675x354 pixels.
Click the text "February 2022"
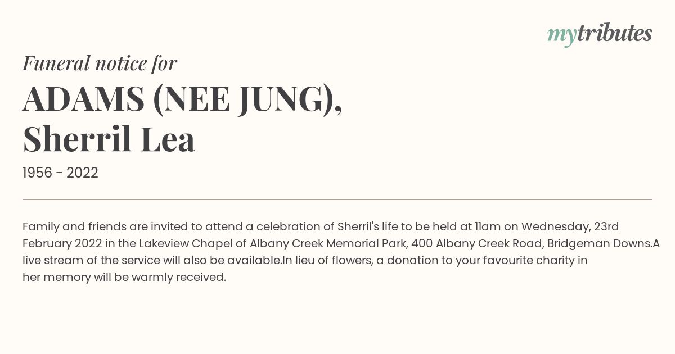point(64,243)
